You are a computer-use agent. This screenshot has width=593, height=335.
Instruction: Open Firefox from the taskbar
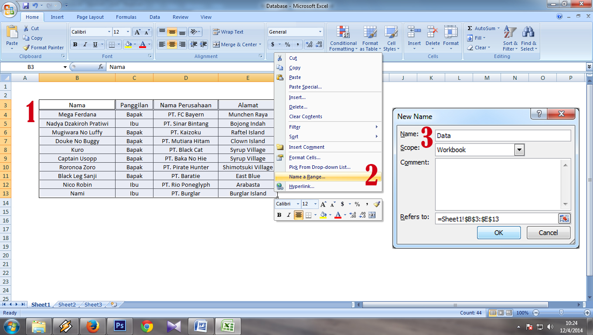(x=92, y=326)
